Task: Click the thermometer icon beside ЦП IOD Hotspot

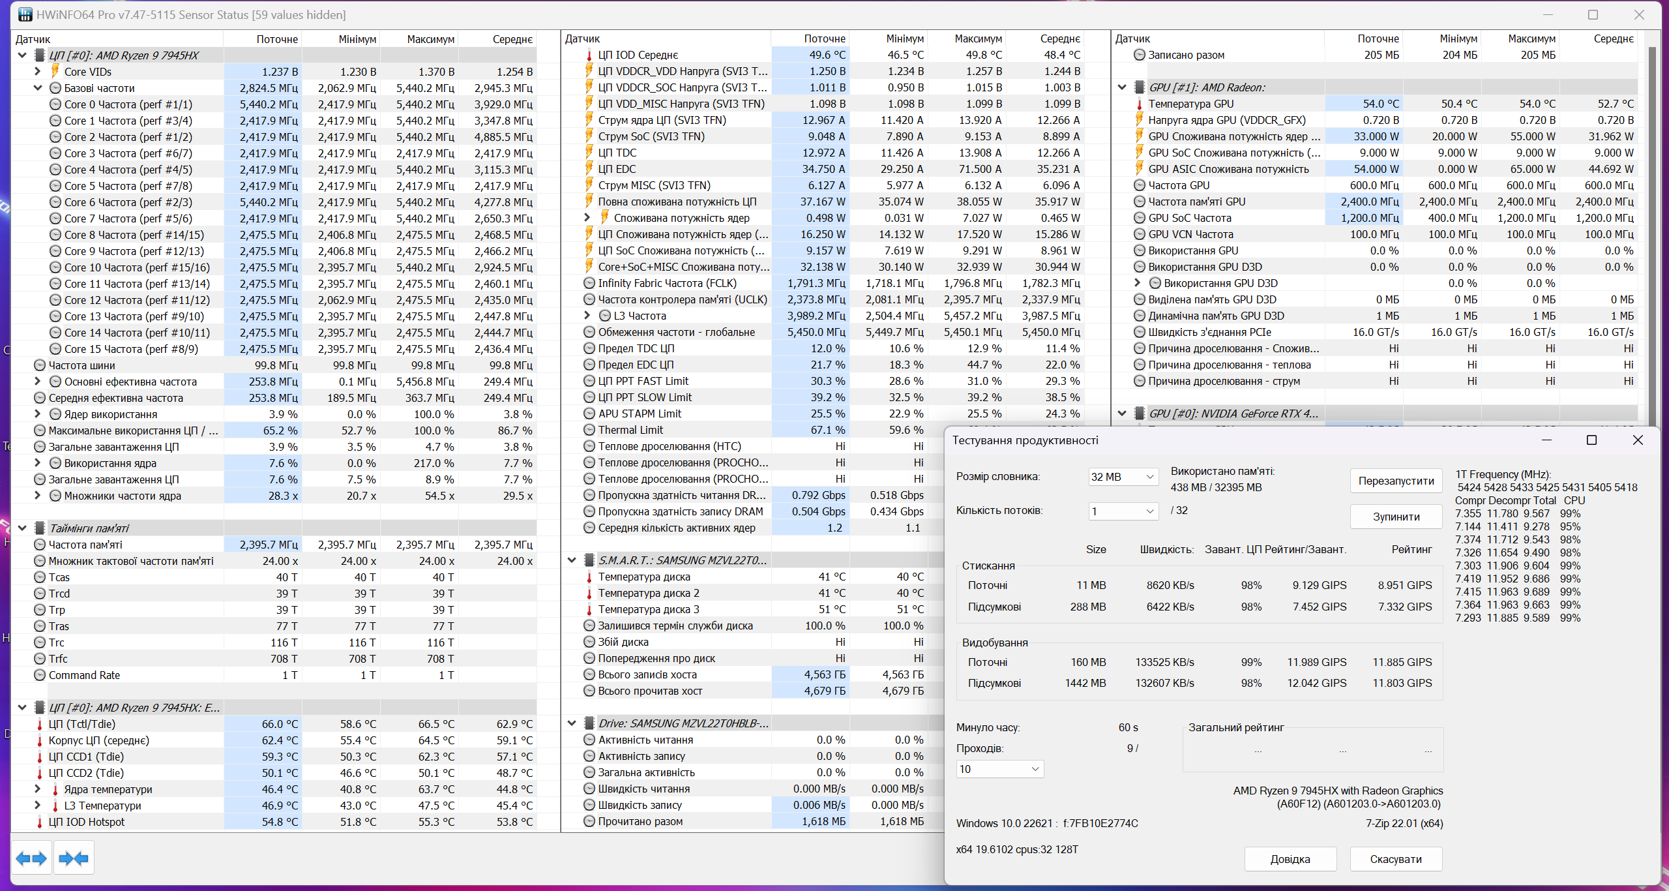Action: pyautogui.click(x=40, y=822)
